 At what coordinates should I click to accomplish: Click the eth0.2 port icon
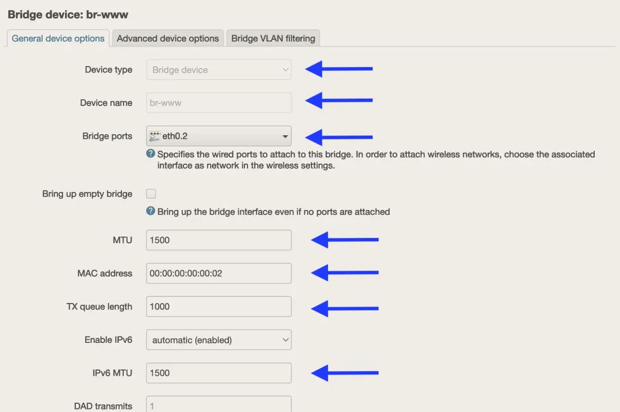click(x=155, y=136)
